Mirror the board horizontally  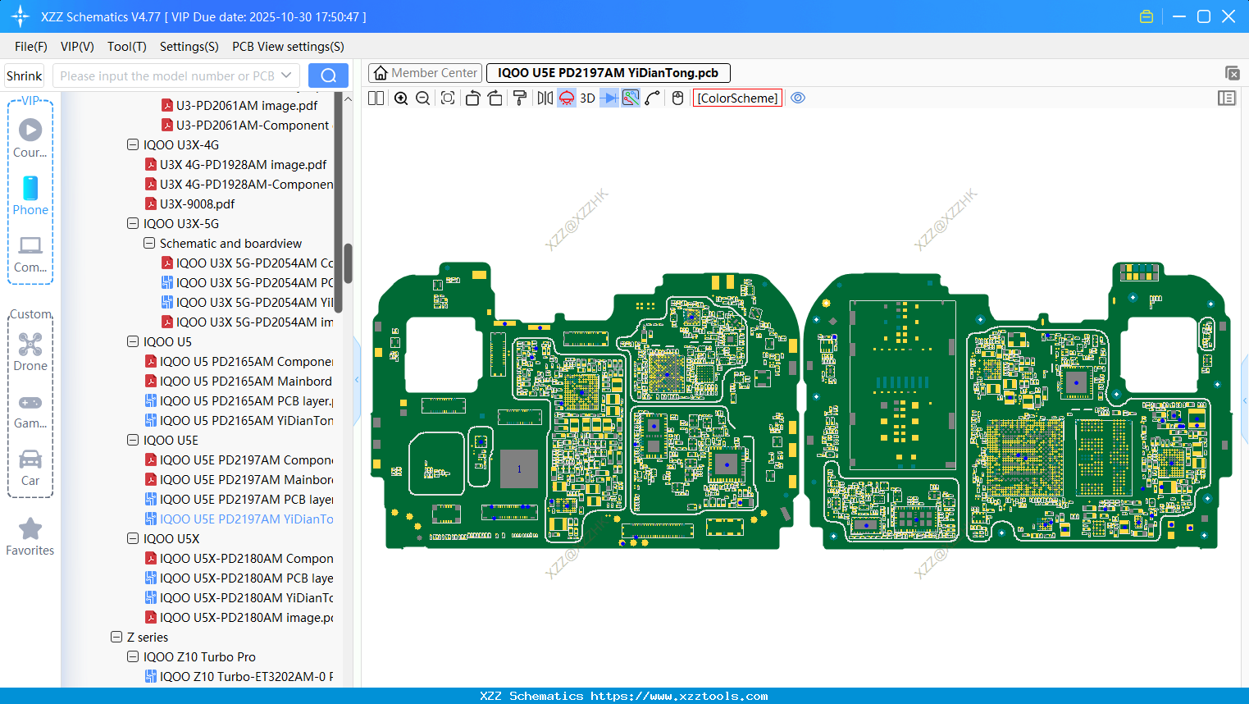545,98
